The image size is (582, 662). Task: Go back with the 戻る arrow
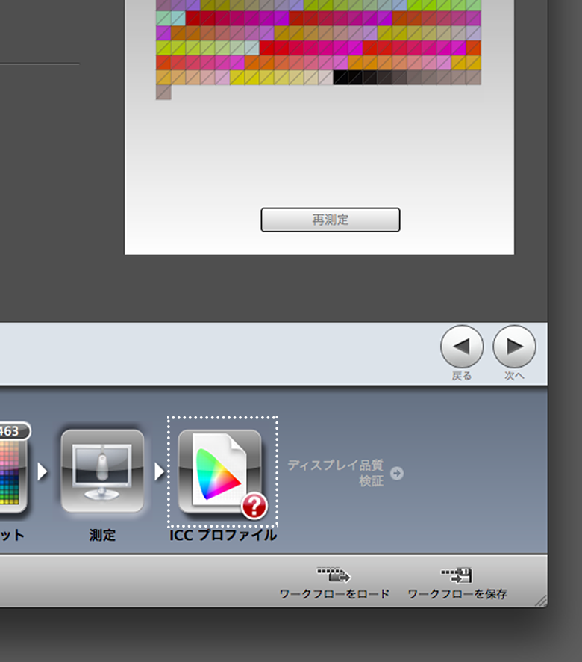tap(462, 347)
